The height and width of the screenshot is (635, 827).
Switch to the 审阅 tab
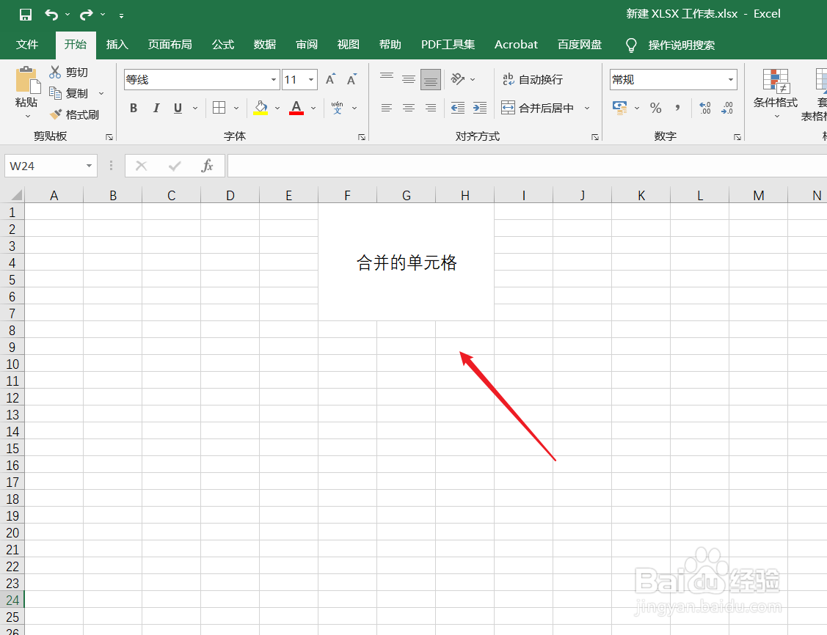tap(307, 45)
